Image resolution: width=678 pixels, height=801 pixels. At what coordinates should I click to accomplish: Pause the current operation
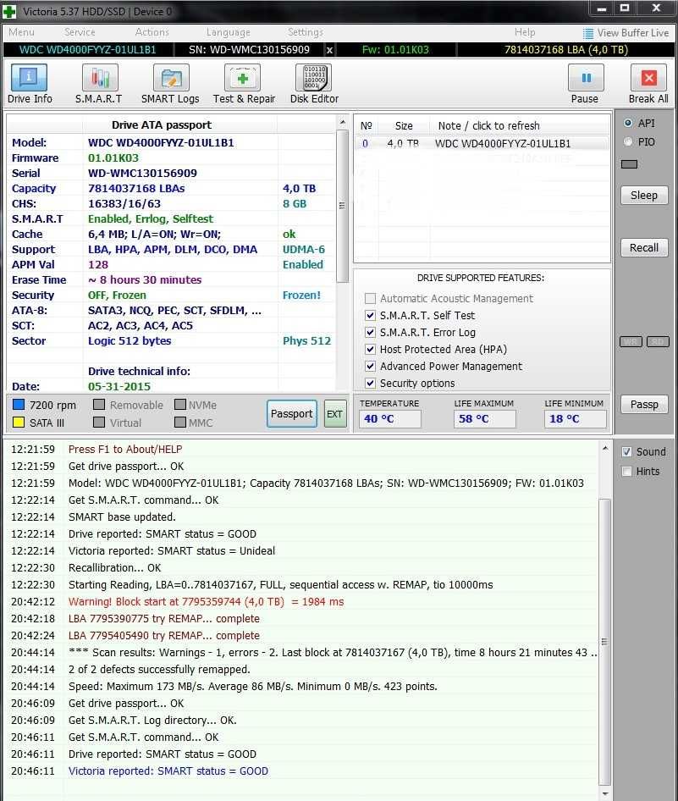[585, 85]
